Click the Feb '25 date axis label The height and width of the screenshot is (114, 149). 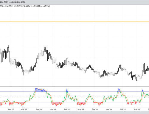click(123, 109)
